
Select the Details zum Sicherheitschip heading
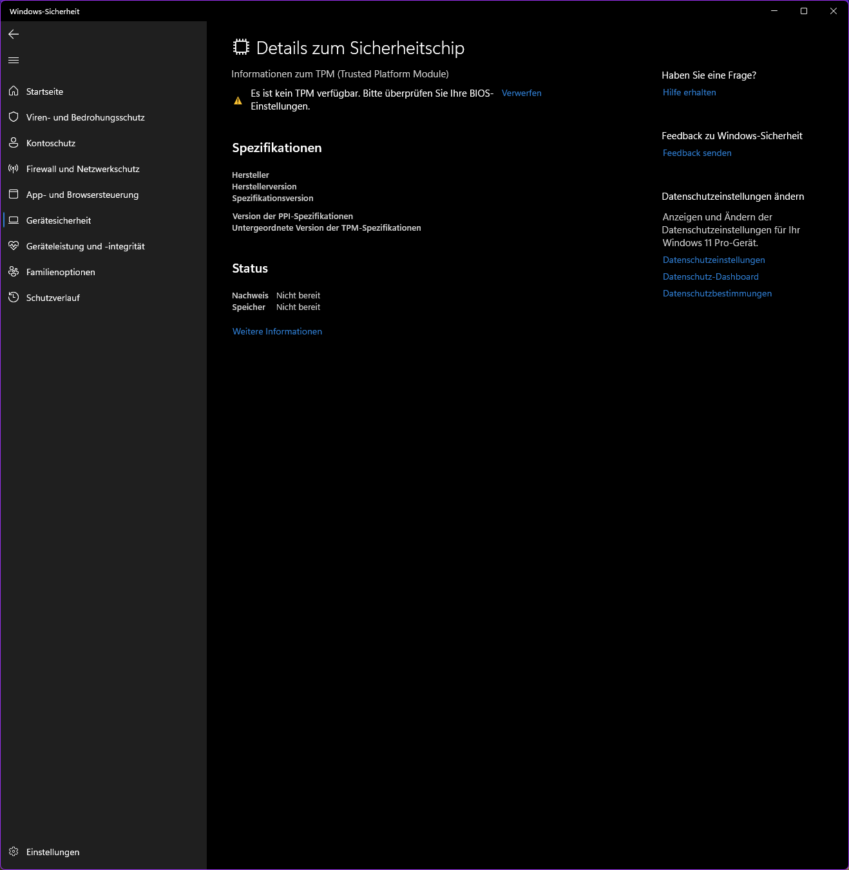pos(360,48)
